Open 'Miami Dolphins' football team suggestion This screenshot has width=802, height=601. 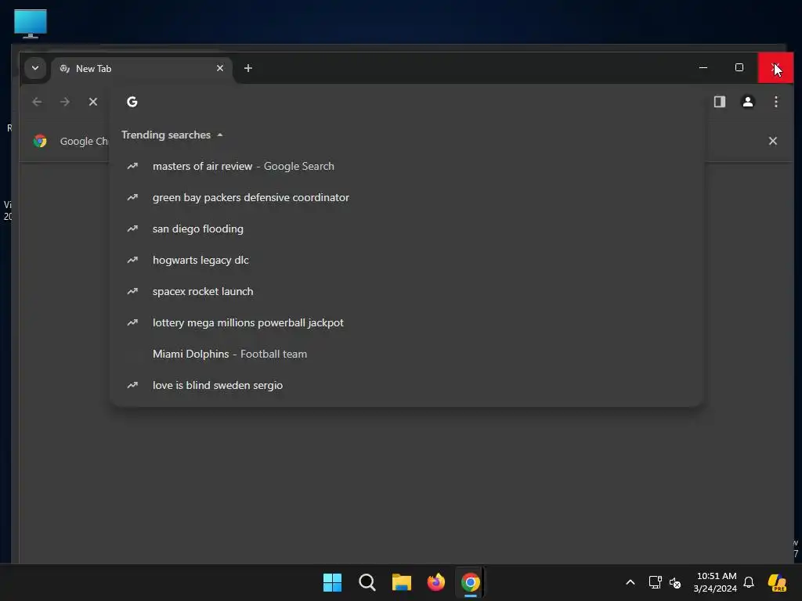[x=406, y=354]
